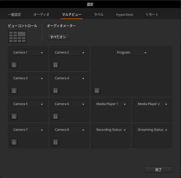Enable audio meter on Camera 7 window

pyautogui.click(x=14, y=142)
